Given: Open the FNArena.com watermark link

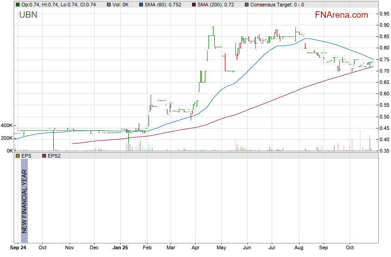Looking at the screenshot, I should coord(341,15).
